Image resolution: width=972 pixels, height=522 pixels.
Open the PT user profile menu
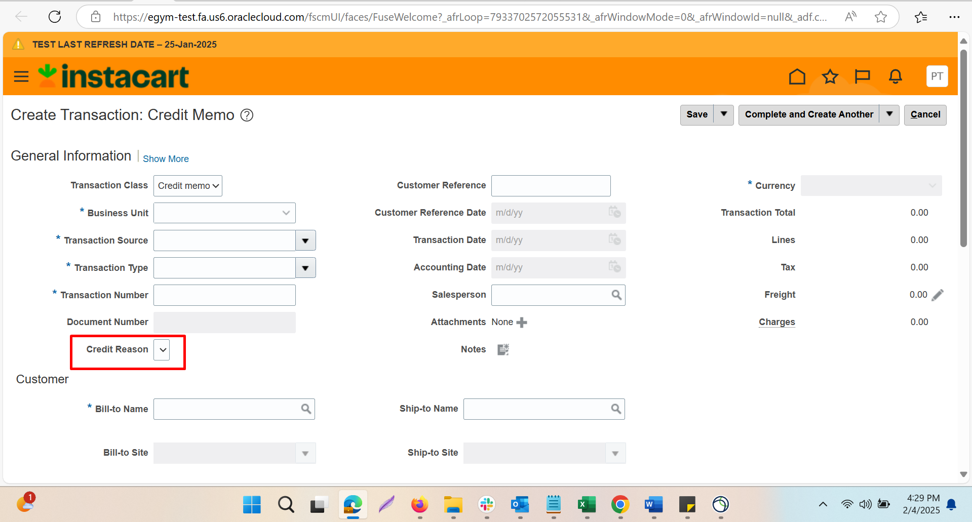pos(937,76)
